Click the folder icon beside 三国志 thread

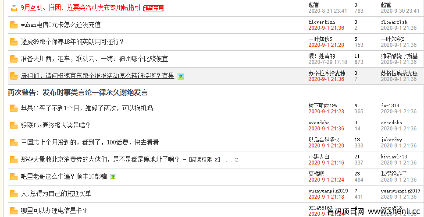[x=14, y=143]
